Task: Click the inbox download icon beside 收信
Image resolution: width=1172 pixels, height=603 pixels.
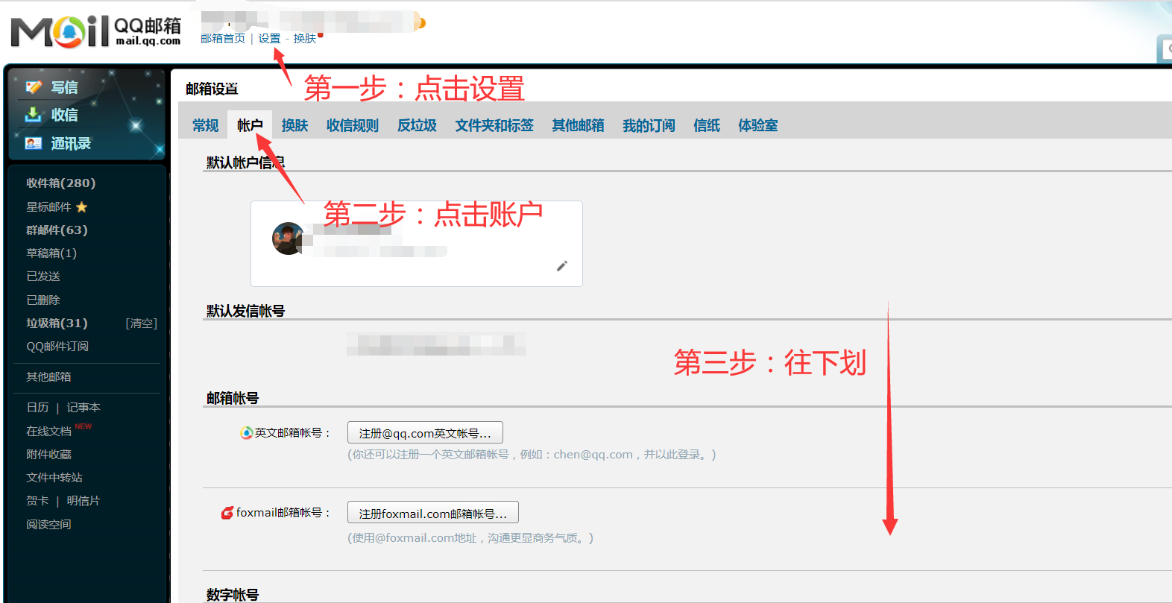Action: (x=34, y=115)
